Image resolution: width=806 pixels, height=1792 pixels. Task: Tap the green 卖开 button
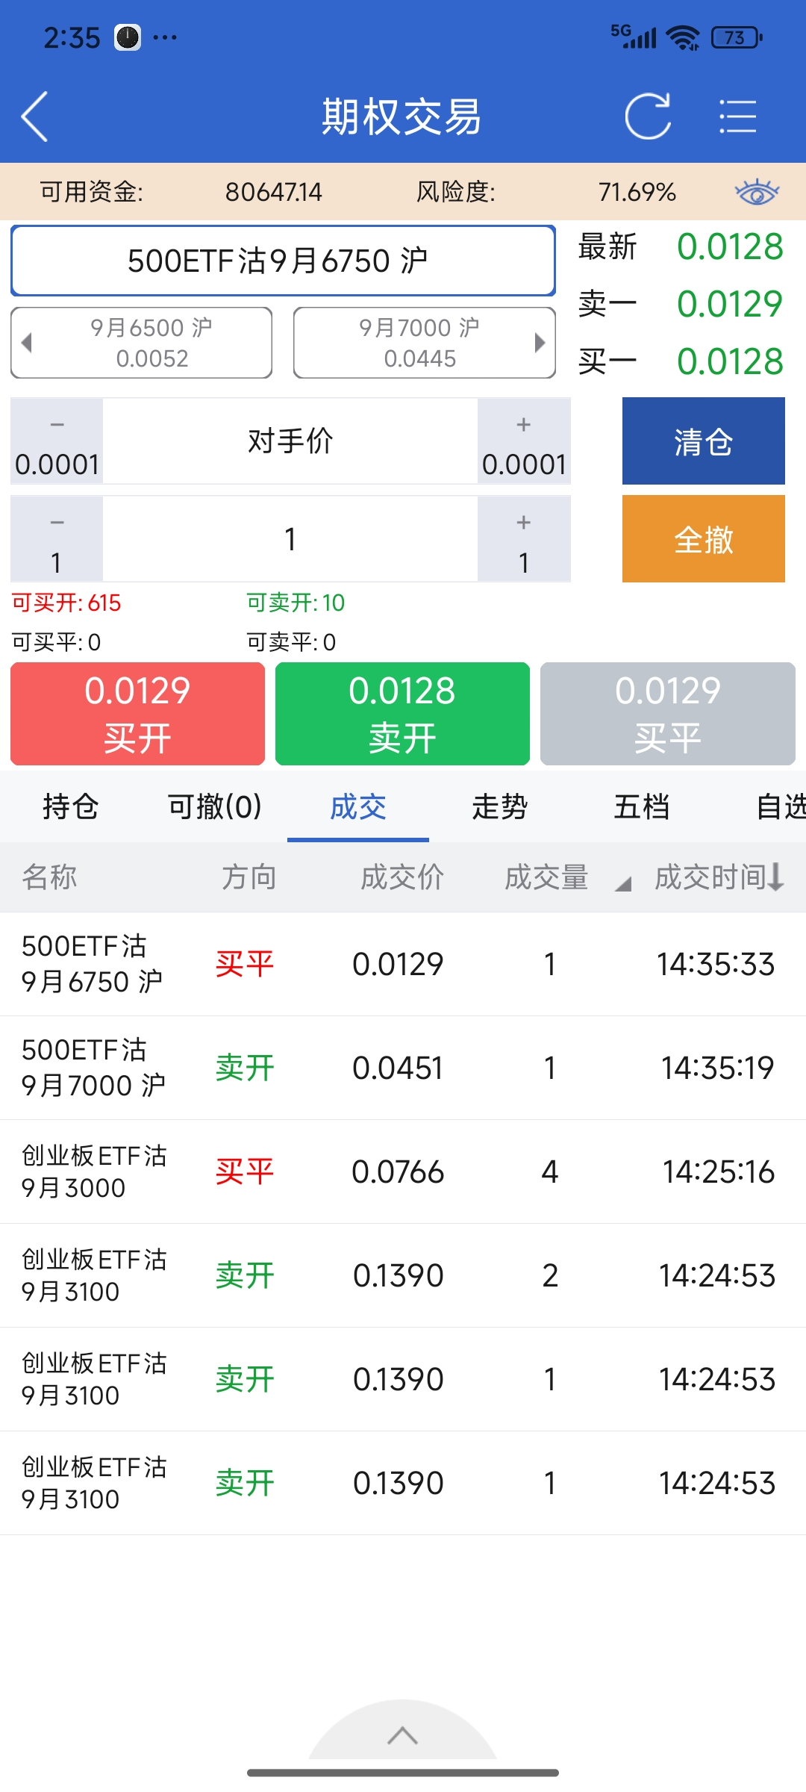[402, 714]
